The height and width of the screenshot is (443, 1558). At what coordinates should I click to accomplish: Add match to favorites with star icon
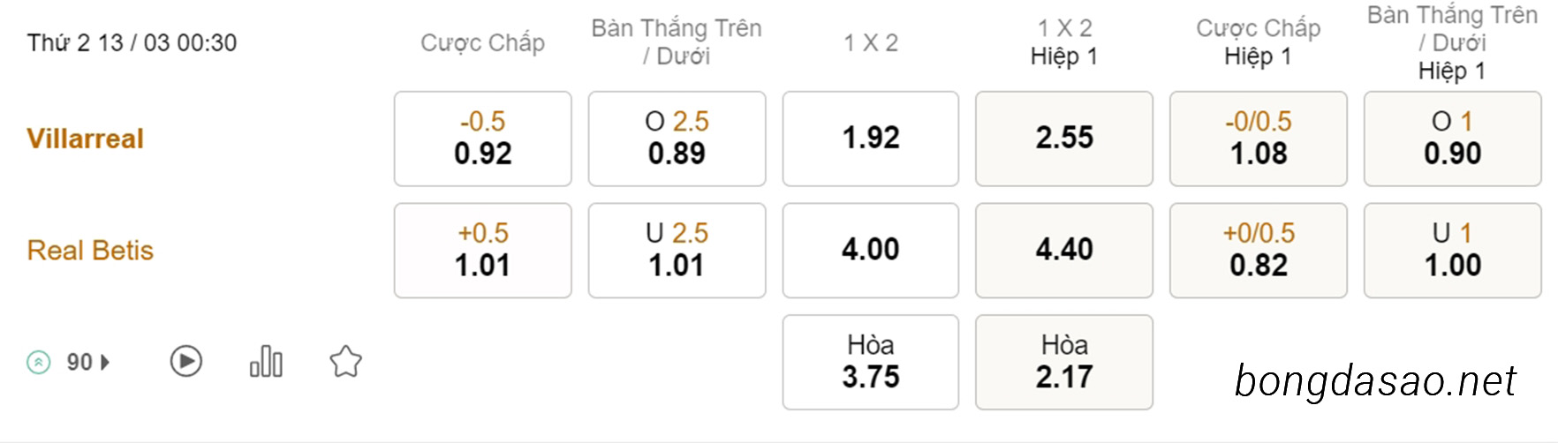click(x=345, y=361)
